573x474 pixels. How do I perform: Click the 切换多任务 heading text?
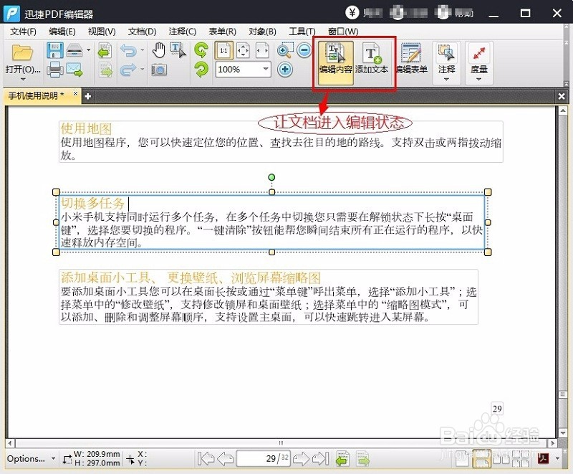click(x=92, y=203)
